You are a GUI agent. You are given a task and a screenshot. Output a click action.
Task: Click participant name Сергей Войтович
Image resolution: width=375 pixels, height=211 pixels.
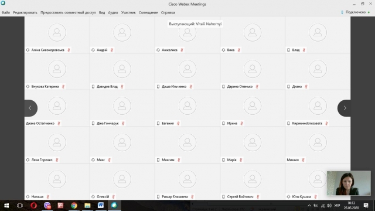coord(240,197)
